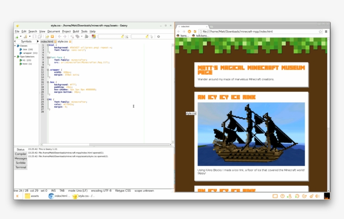Image resolution: width=344 pixels, height=219 pixels.
Task: Click the color chooser icon in Geany toolbar
Action: pos(94,36)
